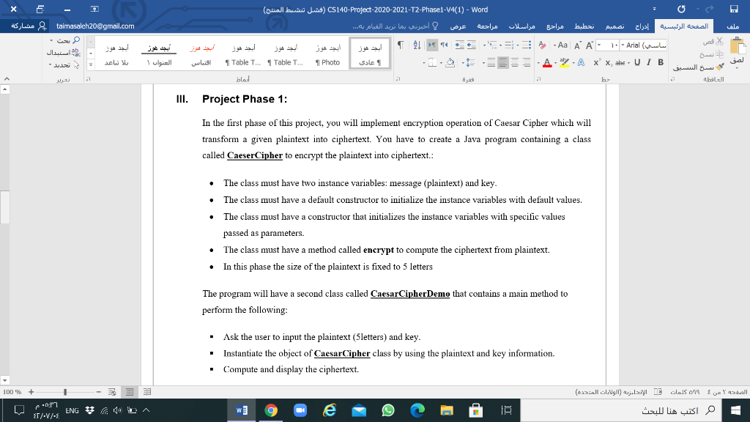
Task: Apply center paragraph alignment
Action: (x=515, y=63)
